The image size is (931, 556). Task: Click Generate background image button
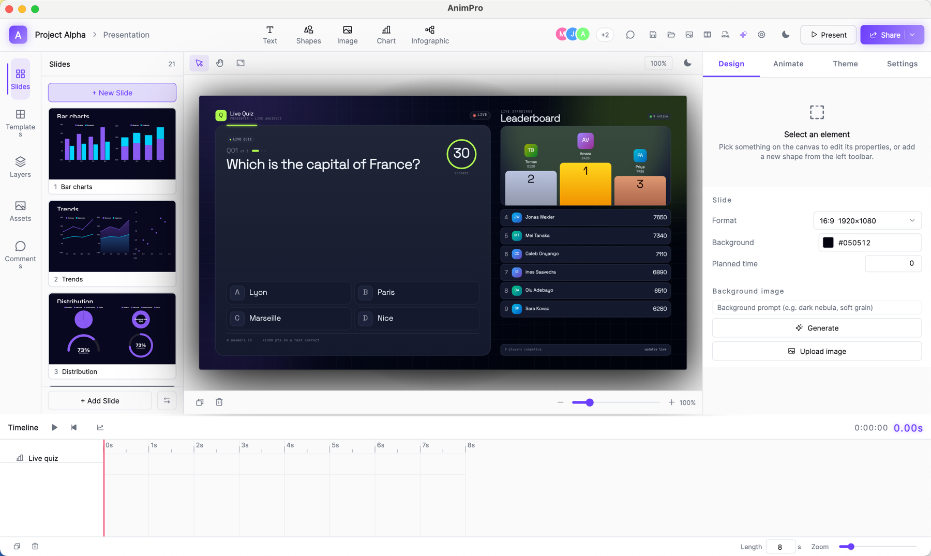[817, 328]
